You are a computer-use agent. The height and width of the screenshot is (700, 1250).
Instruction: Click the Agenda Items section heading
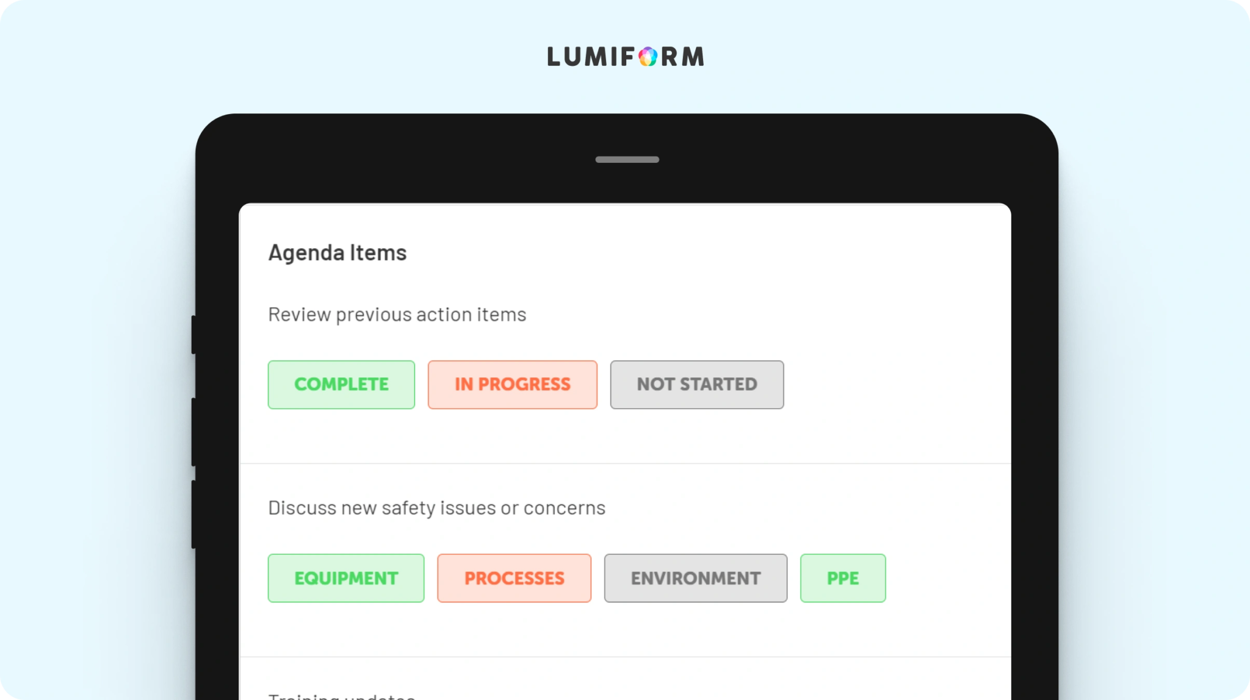[337, 253]
